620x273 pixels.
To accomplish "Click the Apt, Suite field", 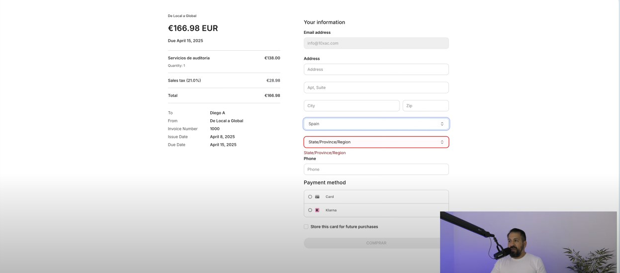I will pos(376,88).
